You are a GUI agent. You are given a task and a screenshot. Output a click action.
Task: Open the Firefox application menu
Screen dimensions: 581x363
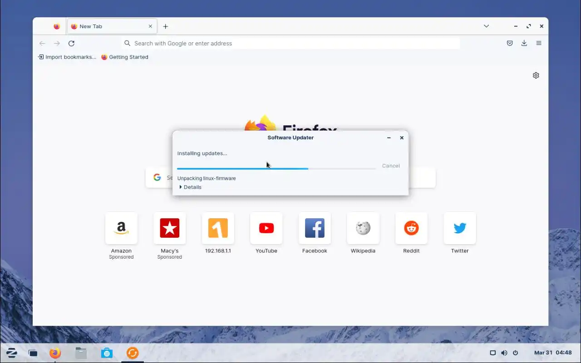[x=539, y=43]
